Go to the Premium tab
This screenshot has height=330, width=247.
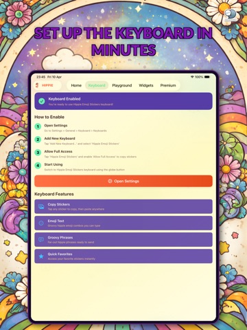(168, 85)
